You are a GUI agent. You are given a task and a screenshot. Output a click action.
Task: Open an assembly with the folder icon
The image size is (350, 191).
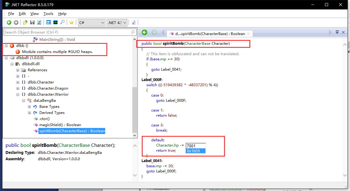point(25,22)
